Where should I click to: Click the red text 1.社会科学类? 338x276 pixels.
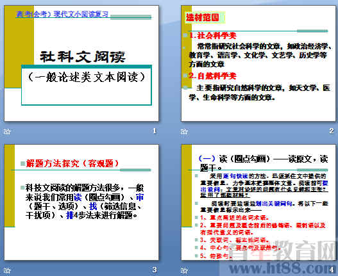(212, 35)
